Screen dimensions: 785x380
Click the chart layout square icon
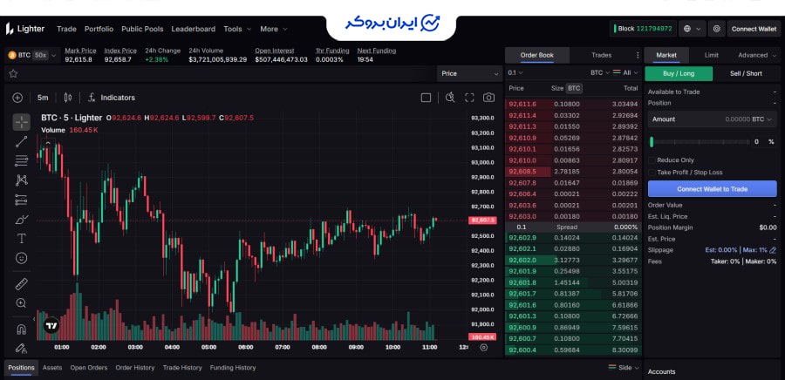pyautogui.click(x=426, y=98)
